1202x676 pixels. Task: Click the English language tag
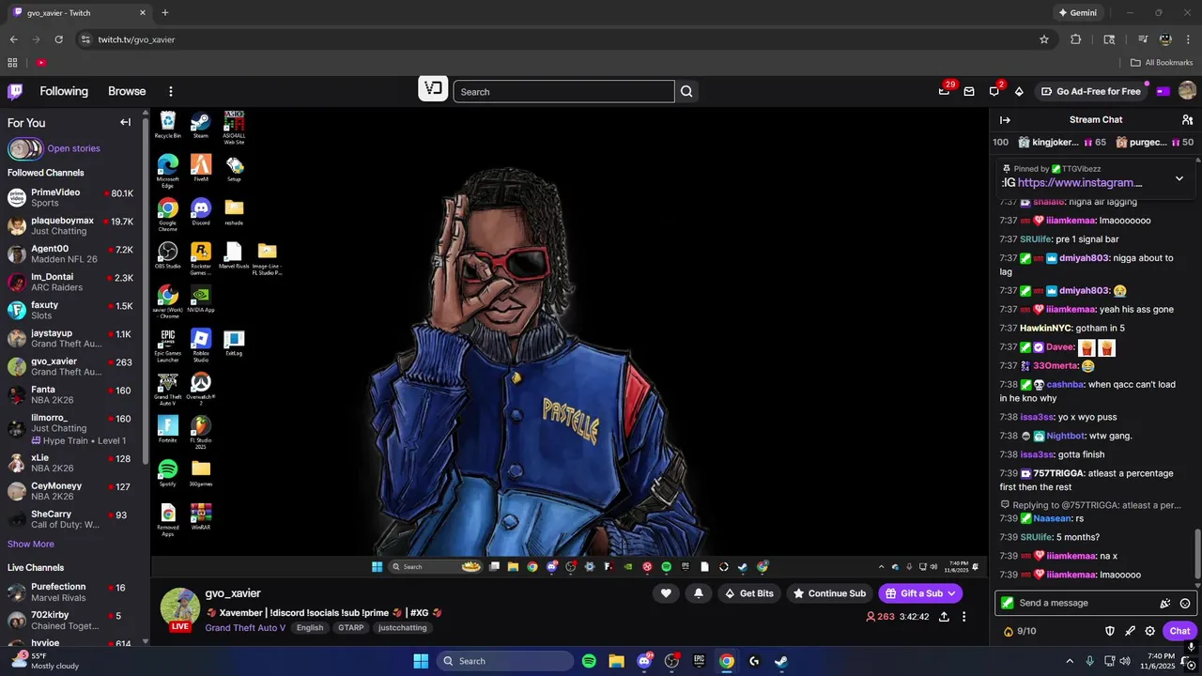tap(310, 628)
